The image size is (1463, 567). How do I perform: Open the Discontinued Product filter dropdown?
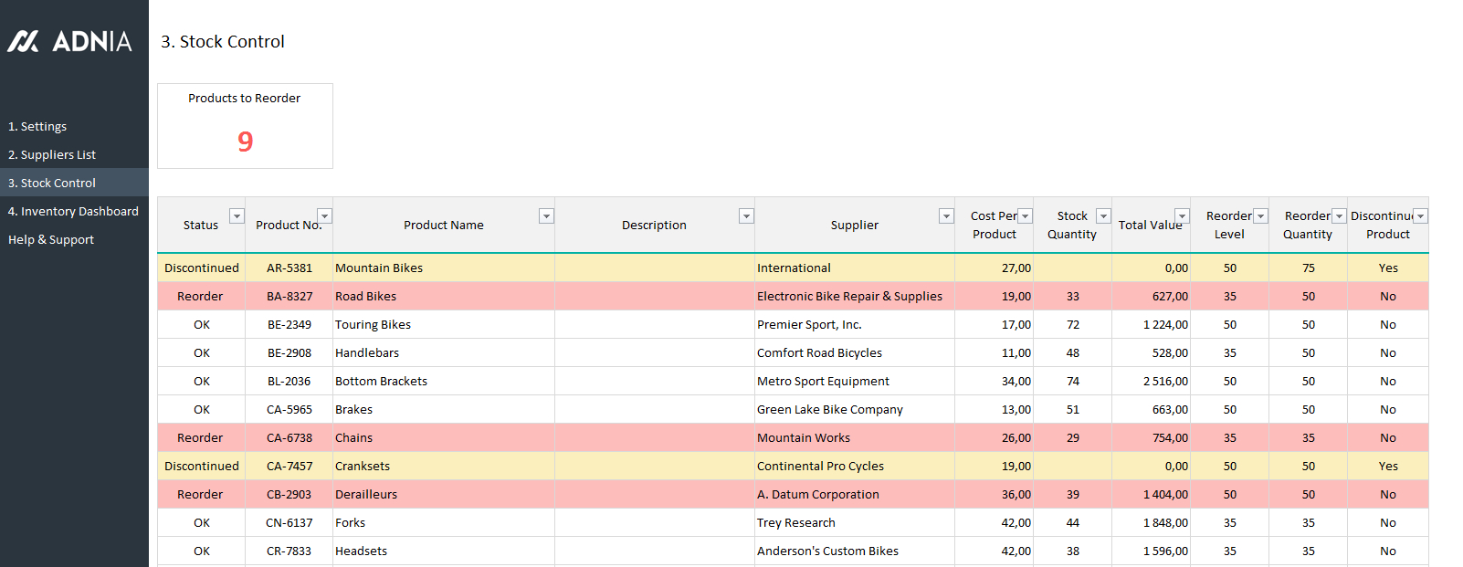(x=1420, y=216)
